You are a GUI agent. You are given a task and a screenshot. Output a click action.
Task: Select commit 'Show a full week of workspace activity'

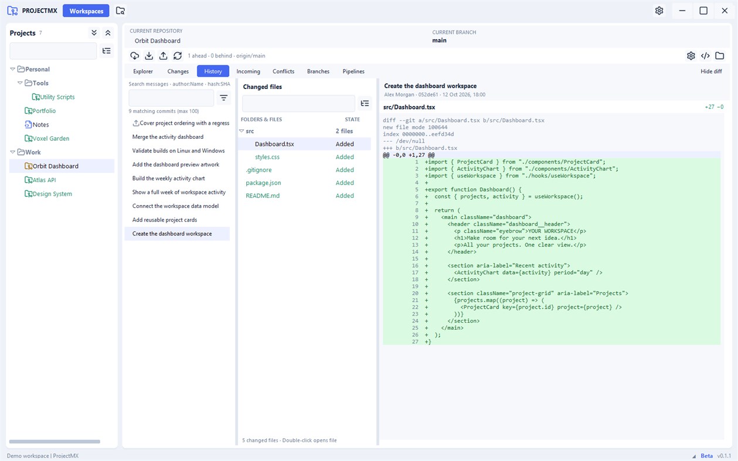click(x=177, y=192)
